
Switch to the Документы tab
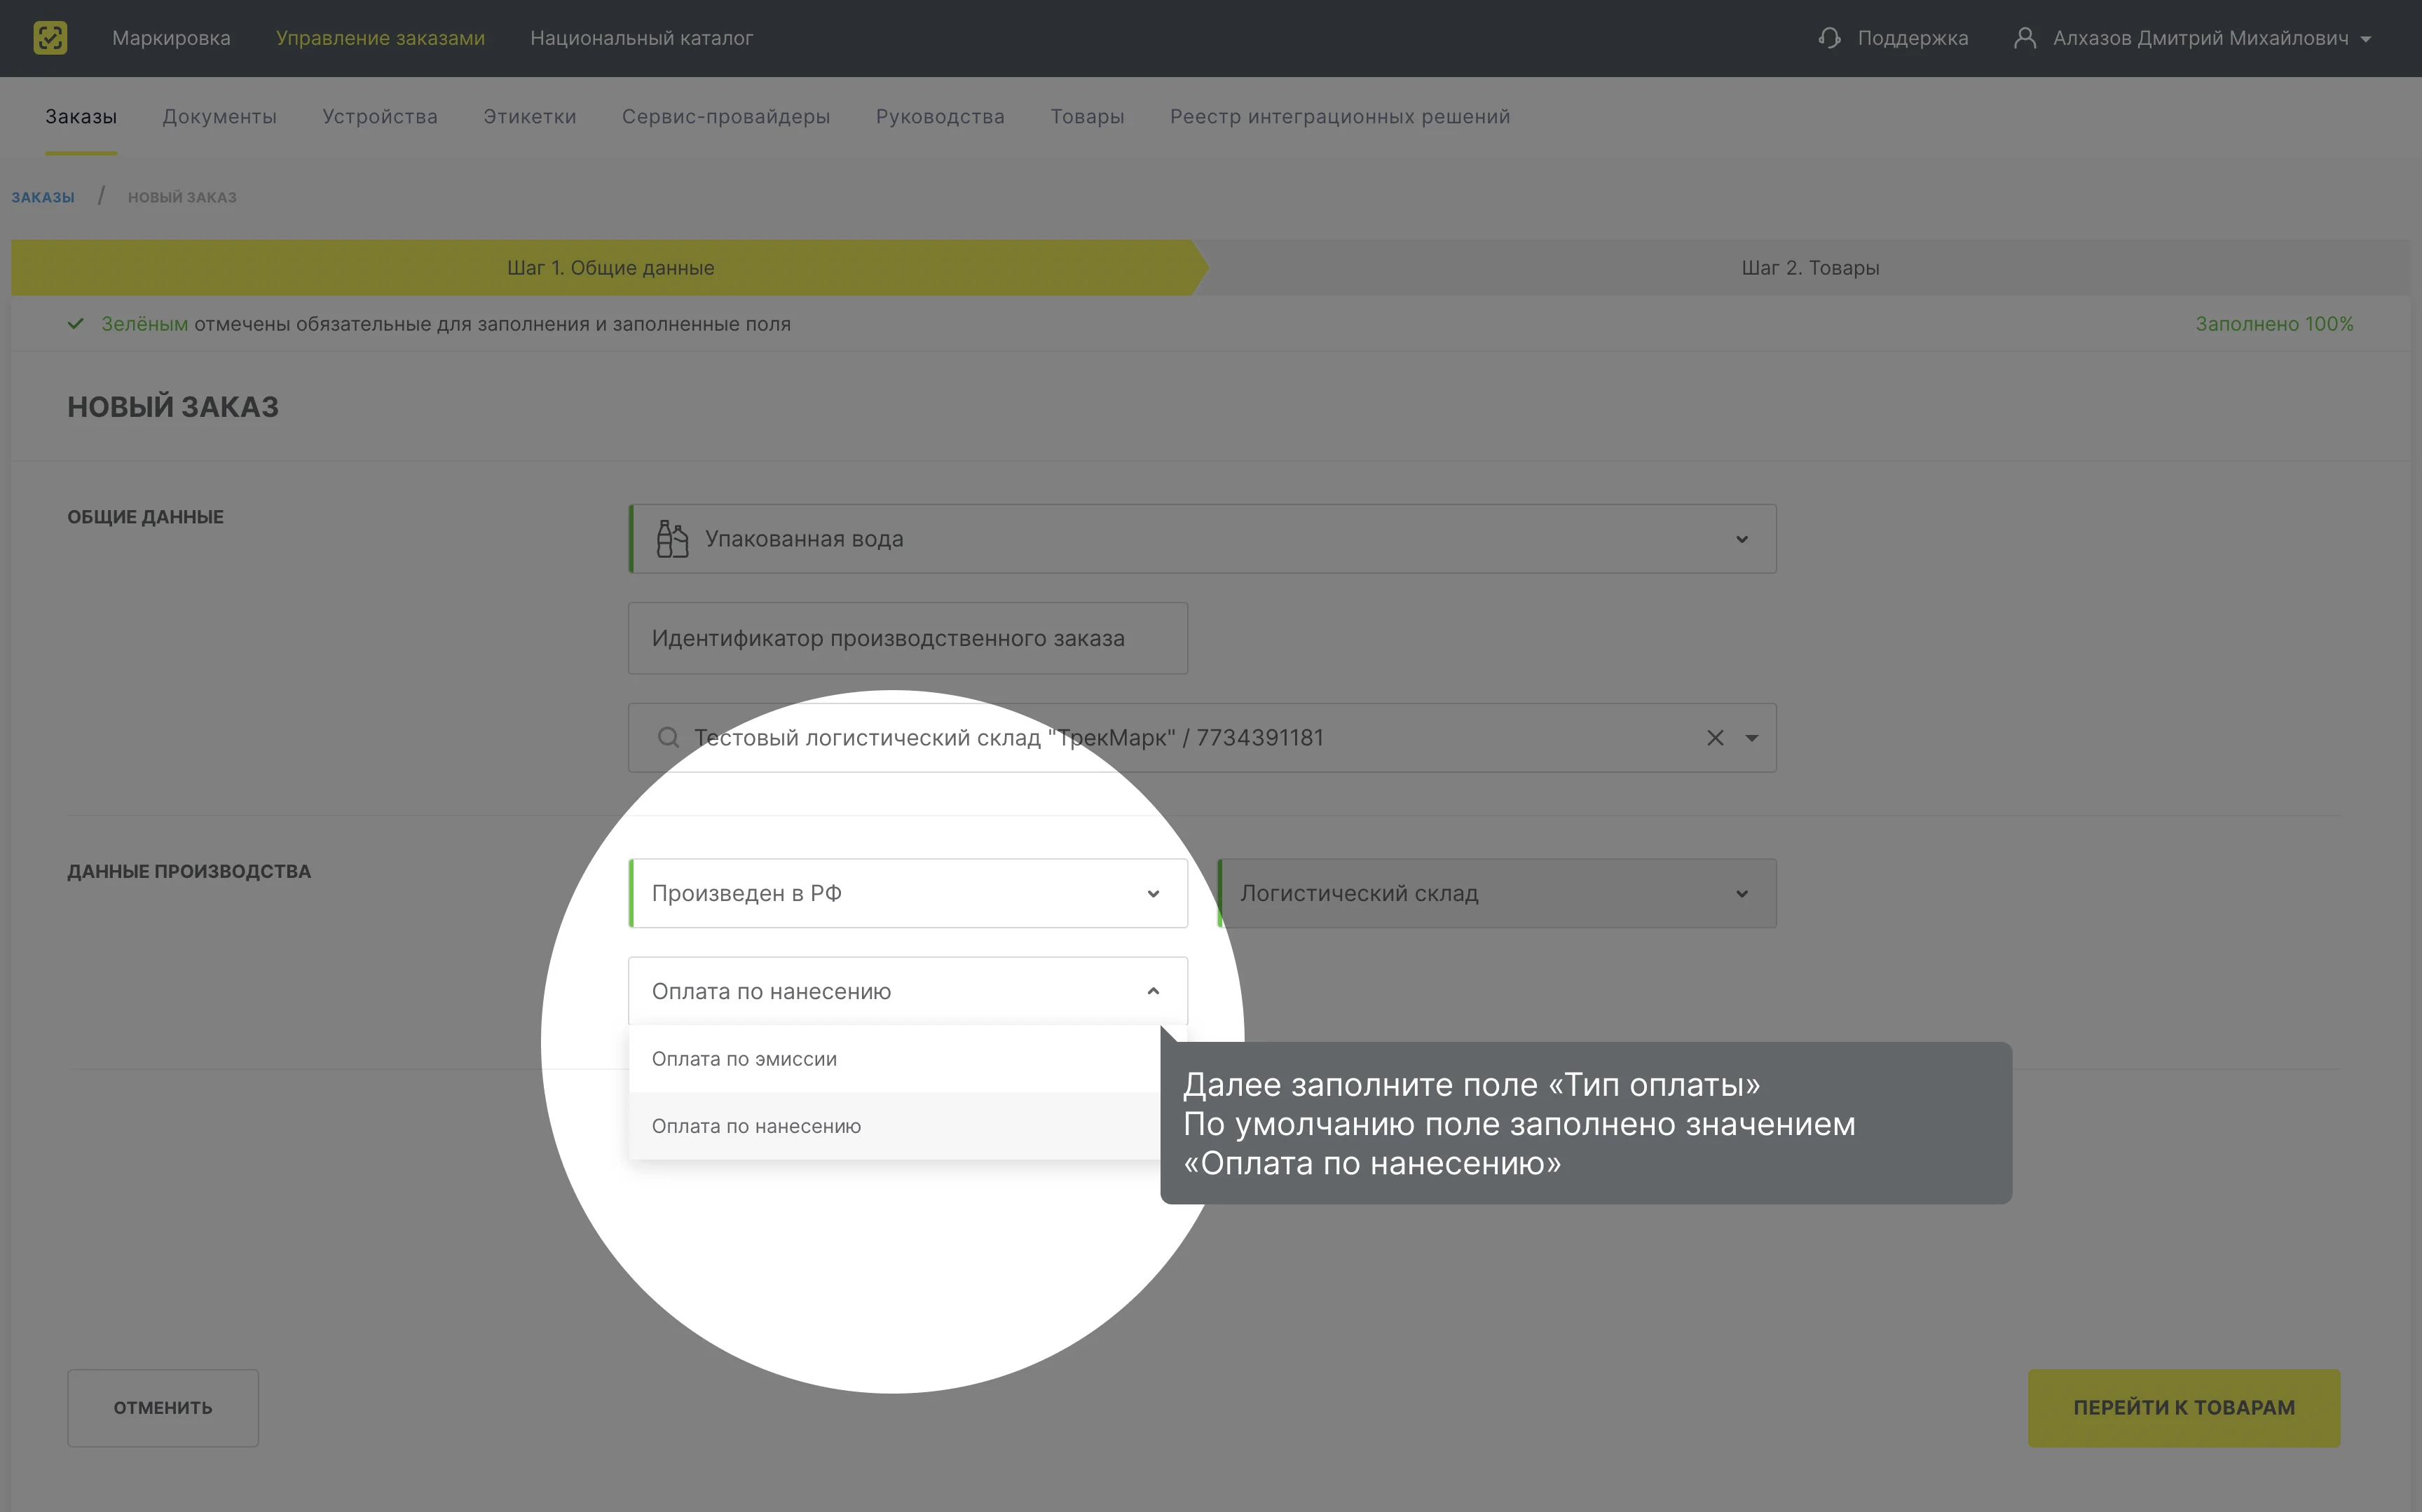219,116
